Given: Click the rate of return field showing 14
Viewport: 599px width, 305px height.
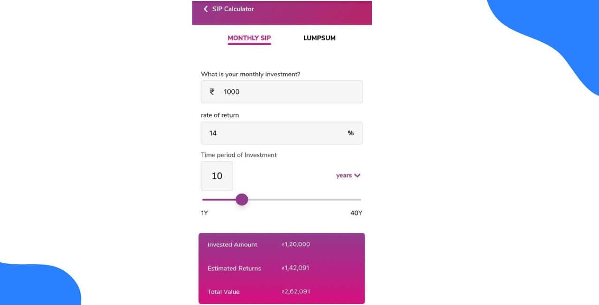Looking at the screenshot, I should (x=281, y=133).
